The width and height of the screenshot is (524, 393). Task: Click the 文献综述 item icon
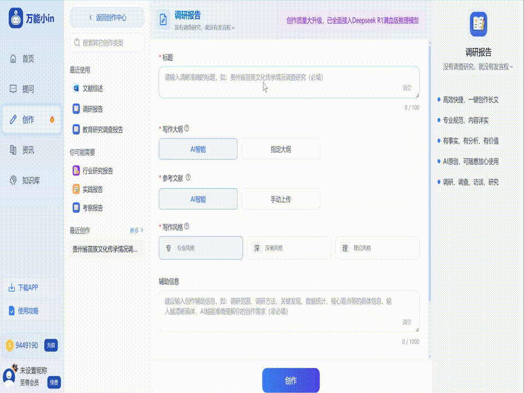76,88
